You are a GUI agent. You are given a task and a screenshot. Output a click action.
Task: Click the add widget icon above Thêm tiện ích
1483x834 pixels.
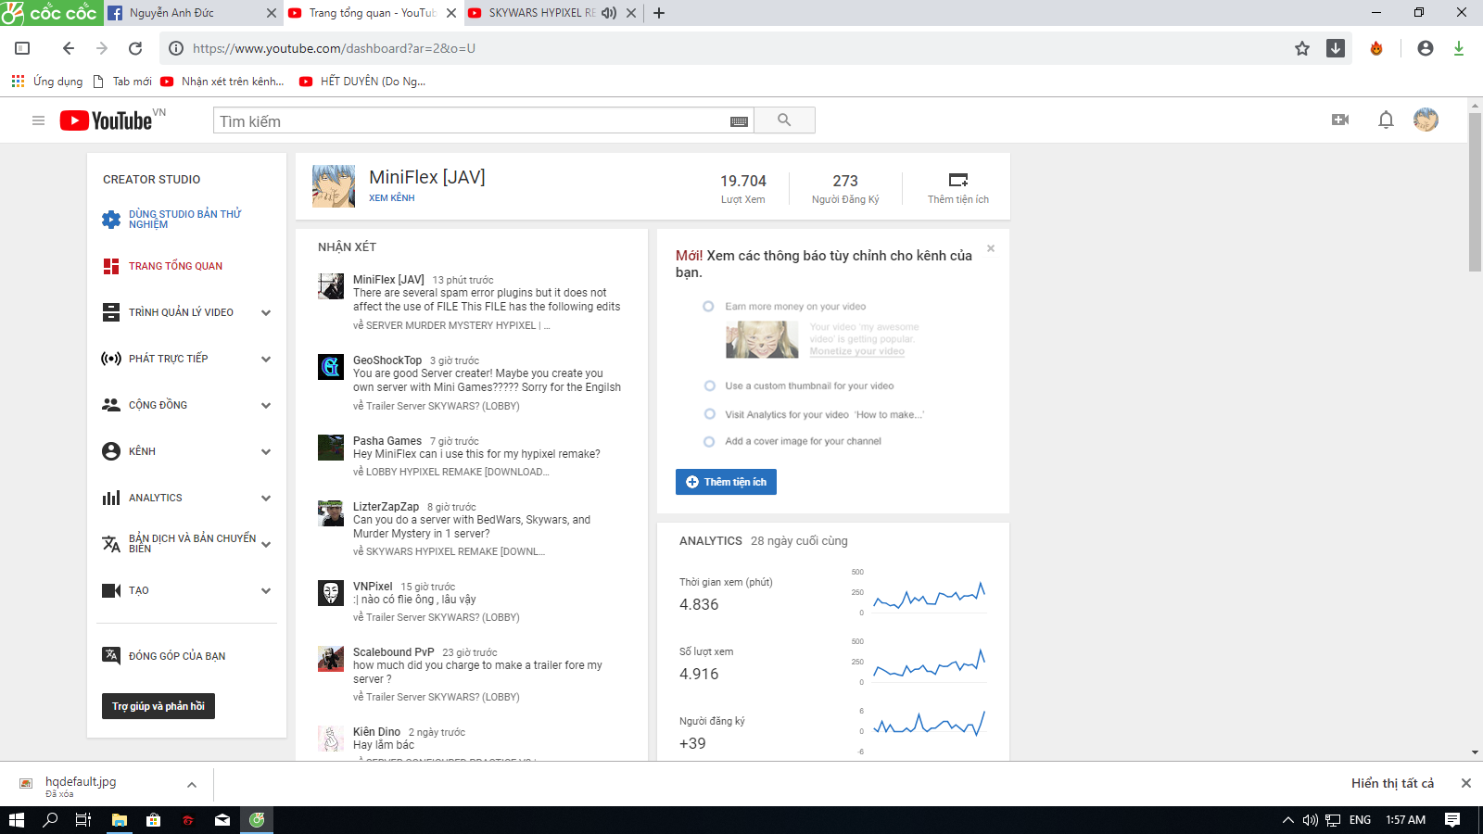click(958, 180)
